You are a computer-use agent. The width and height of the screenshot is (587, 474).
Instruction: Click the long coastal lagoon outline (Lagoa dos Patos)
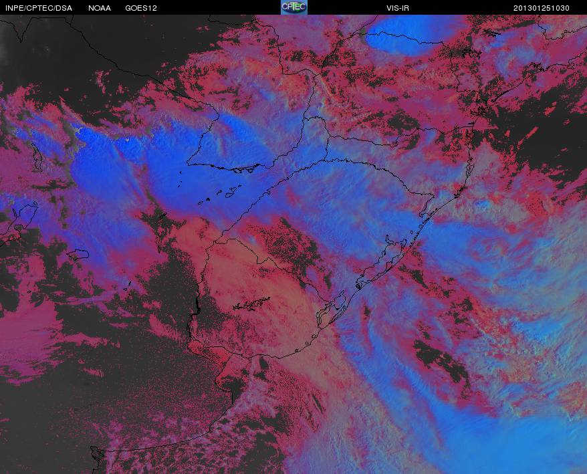tap(380, 262)
